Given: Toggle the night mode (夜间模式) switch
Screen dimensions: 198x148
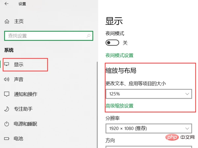Looking at the screenshot, I should click(112, 43).
